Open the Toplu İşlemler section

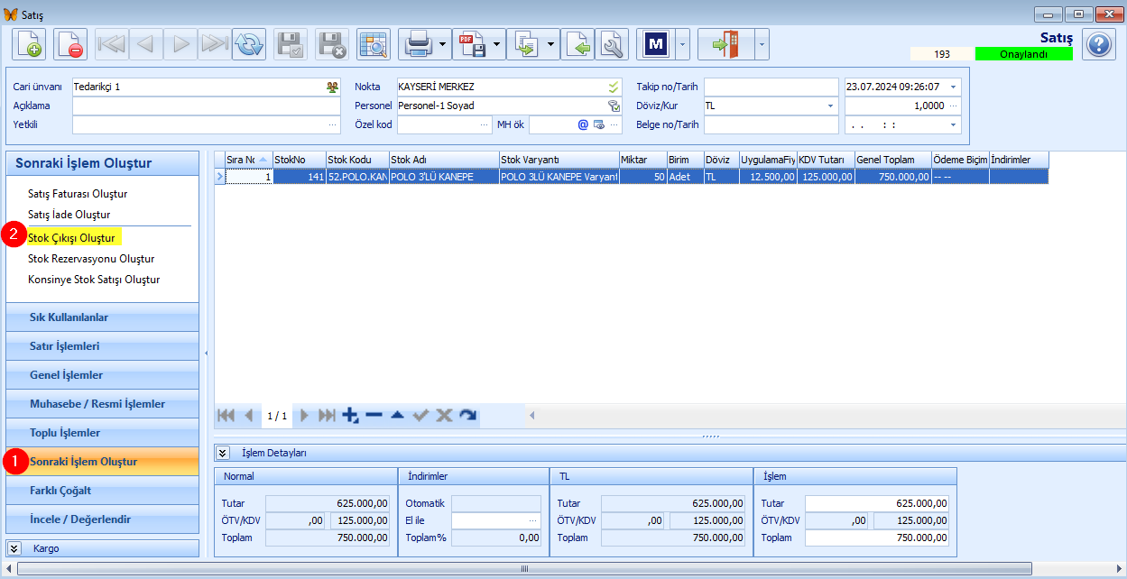[x=102, y=433]
